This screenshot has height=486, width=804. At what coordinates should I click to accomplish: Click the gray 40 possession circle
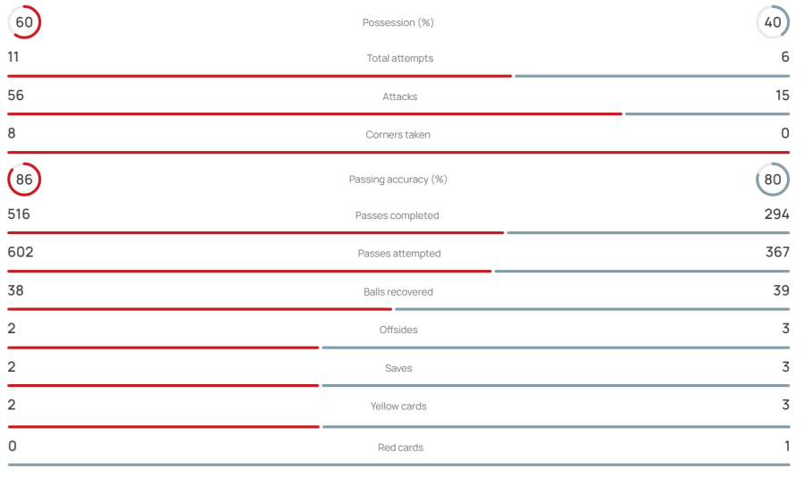[x=773, y=22]
